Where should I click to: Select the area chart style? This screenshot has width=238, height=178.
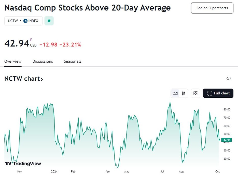tap(175, 93)
